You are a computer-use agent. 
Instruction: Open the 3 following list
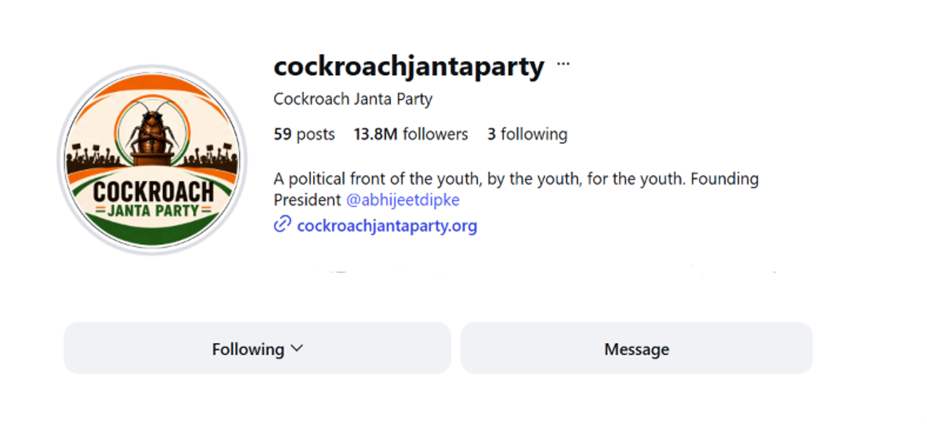tap(527, 134)
